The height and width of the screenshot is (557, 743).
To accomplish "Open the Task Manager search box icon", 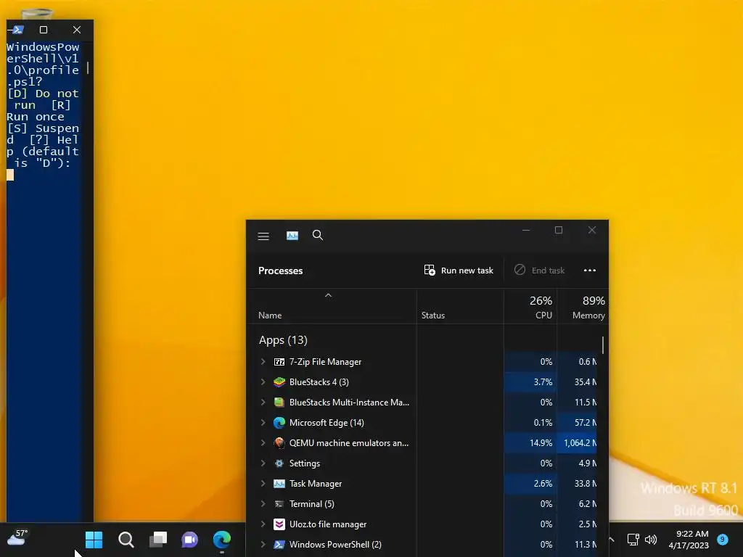I will [x=318, y=236].
